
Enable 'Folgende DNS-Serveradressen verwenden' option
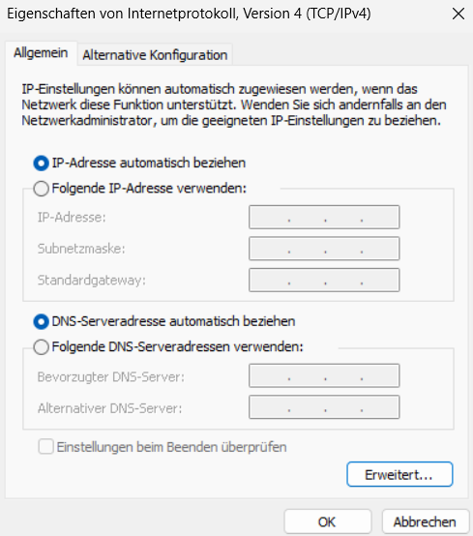pos(41,347)
